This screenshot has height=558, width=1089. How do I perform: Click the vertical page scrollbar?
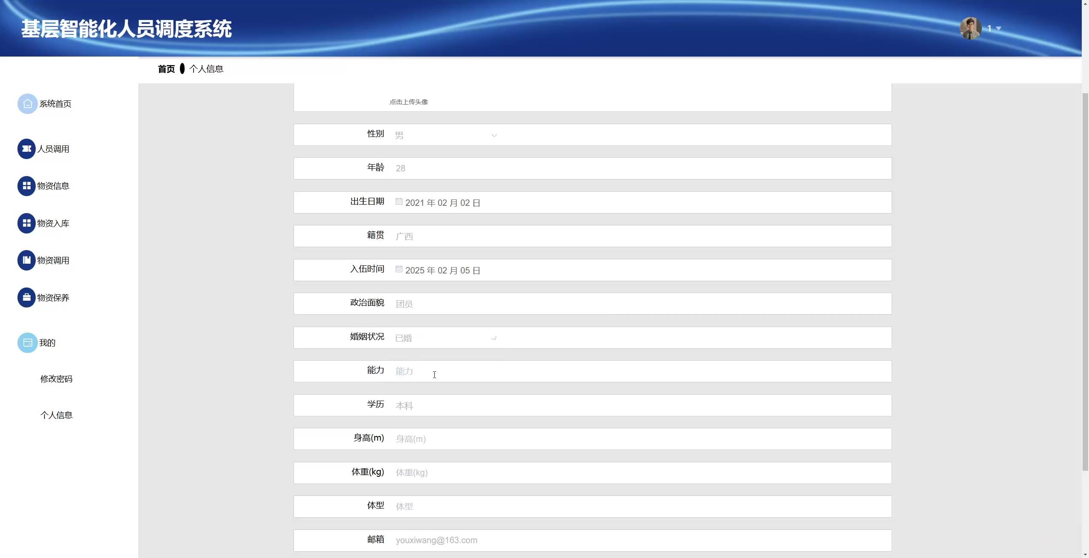(1085, 281)
